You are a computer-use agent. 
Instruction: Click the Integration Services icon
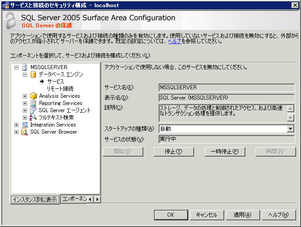(x=25, y=125)
